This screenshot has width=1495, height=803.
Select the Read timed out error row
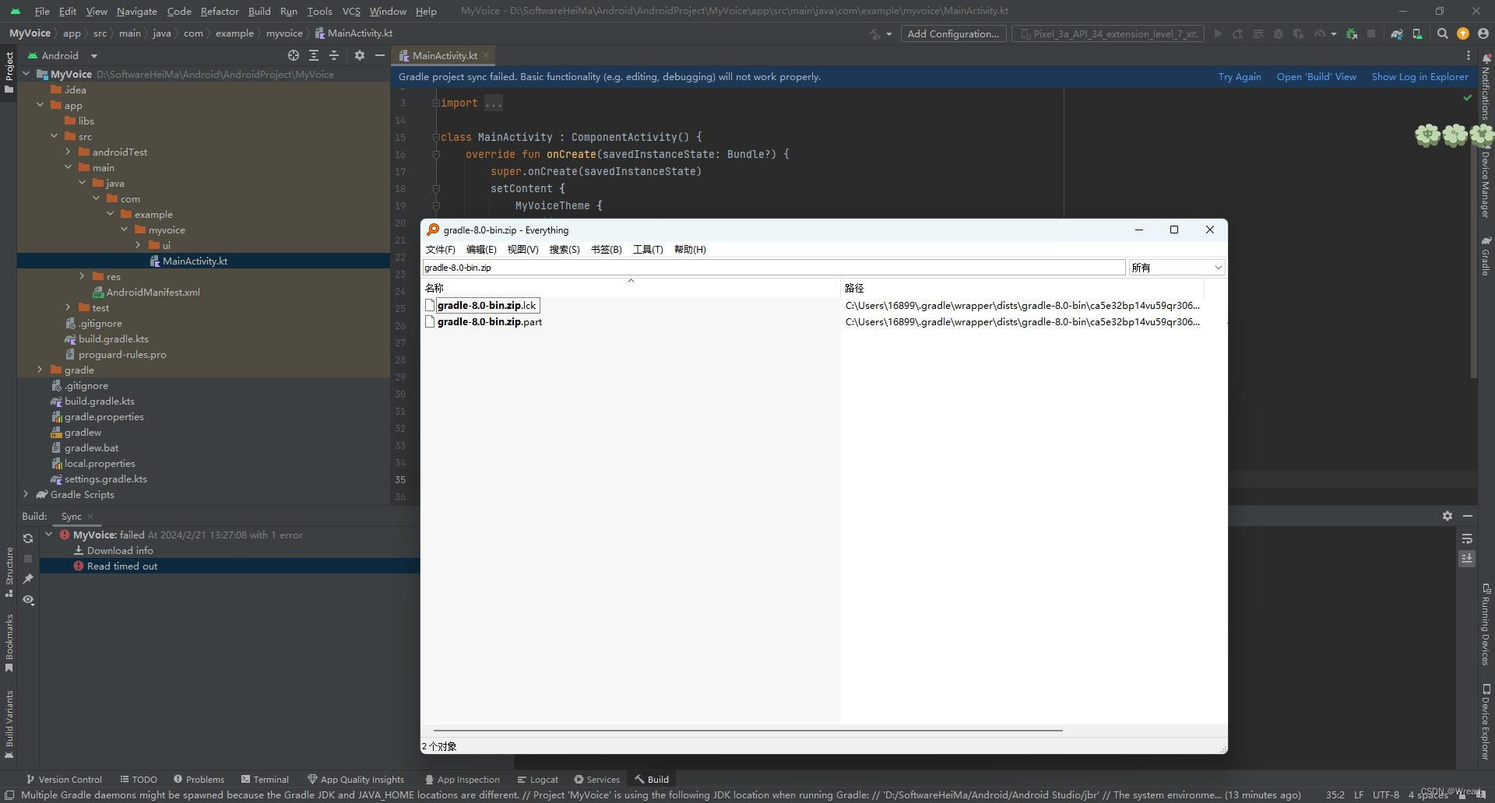[x=230, y=566]
